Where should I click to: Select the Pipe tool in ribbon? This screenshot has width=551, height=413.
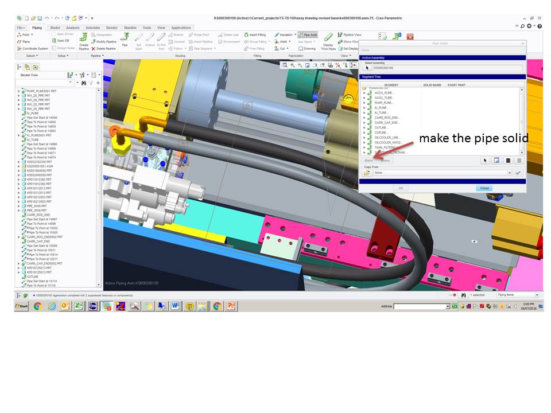point(125,40)
